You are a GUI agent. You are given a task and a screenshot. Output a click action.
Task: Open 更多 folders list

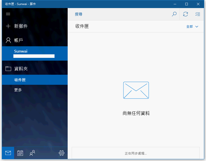click(18, 90)
